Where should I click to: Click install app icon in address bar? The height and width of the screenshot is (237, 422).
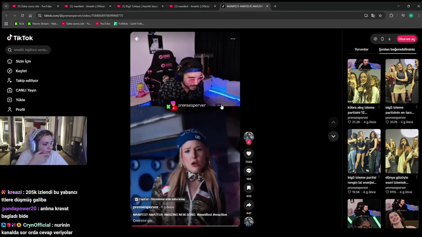click(x=366, y=15)
